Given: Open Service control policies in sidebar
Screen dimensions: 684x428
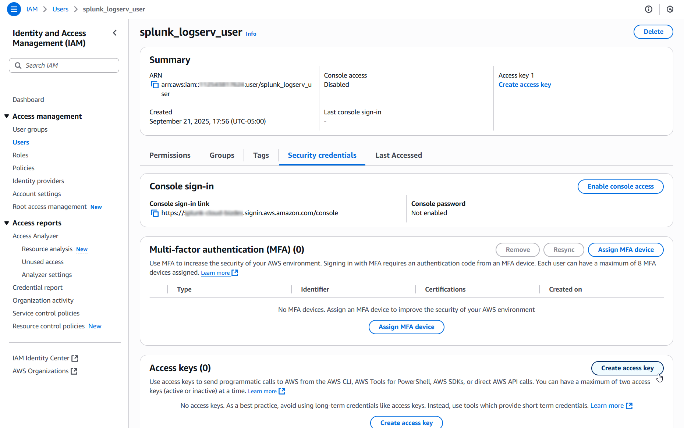Looking at the screenshot, I should (46, 313).
